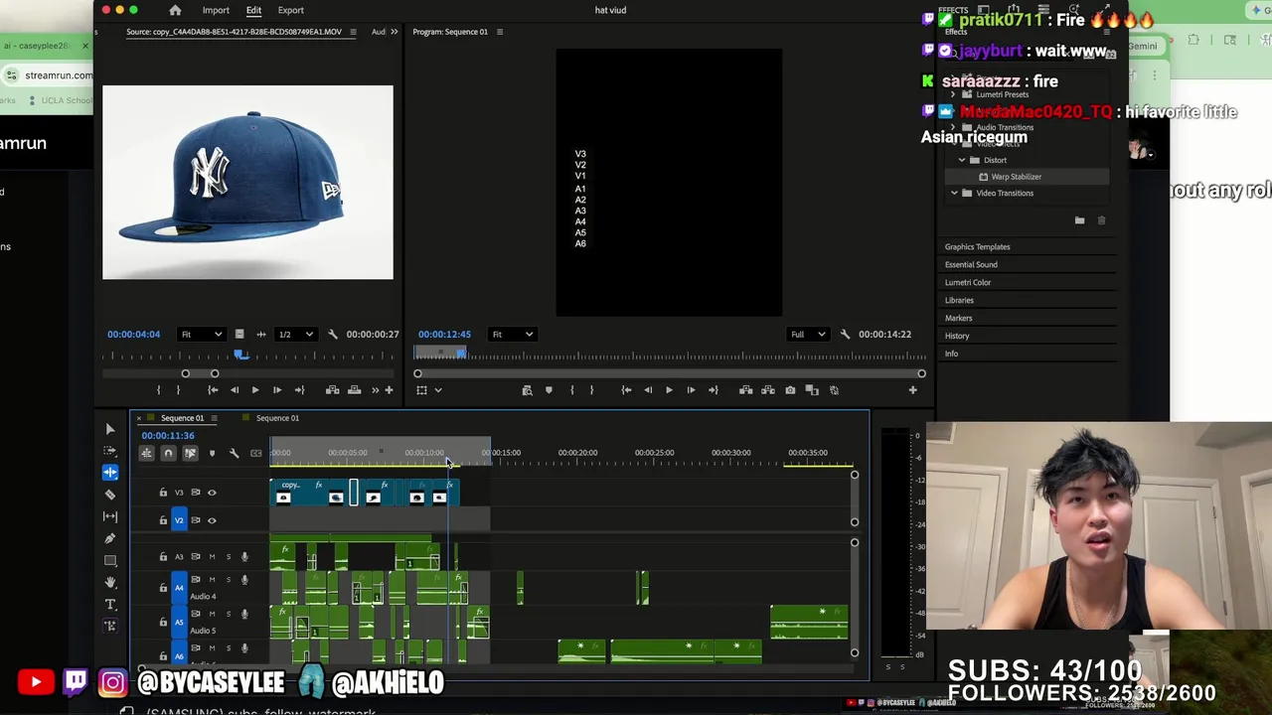Select the Rectangle tool
This screenshot has height=715, width=1272.
pyautogui.click(x=110, y=560)
